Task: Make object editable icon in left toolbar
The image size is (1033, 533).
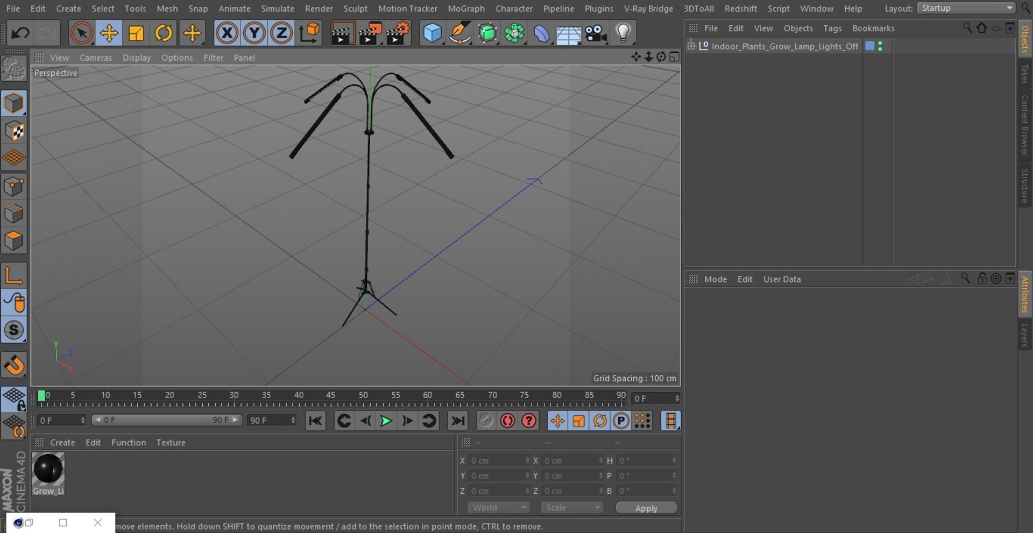Action: [14, 69]
